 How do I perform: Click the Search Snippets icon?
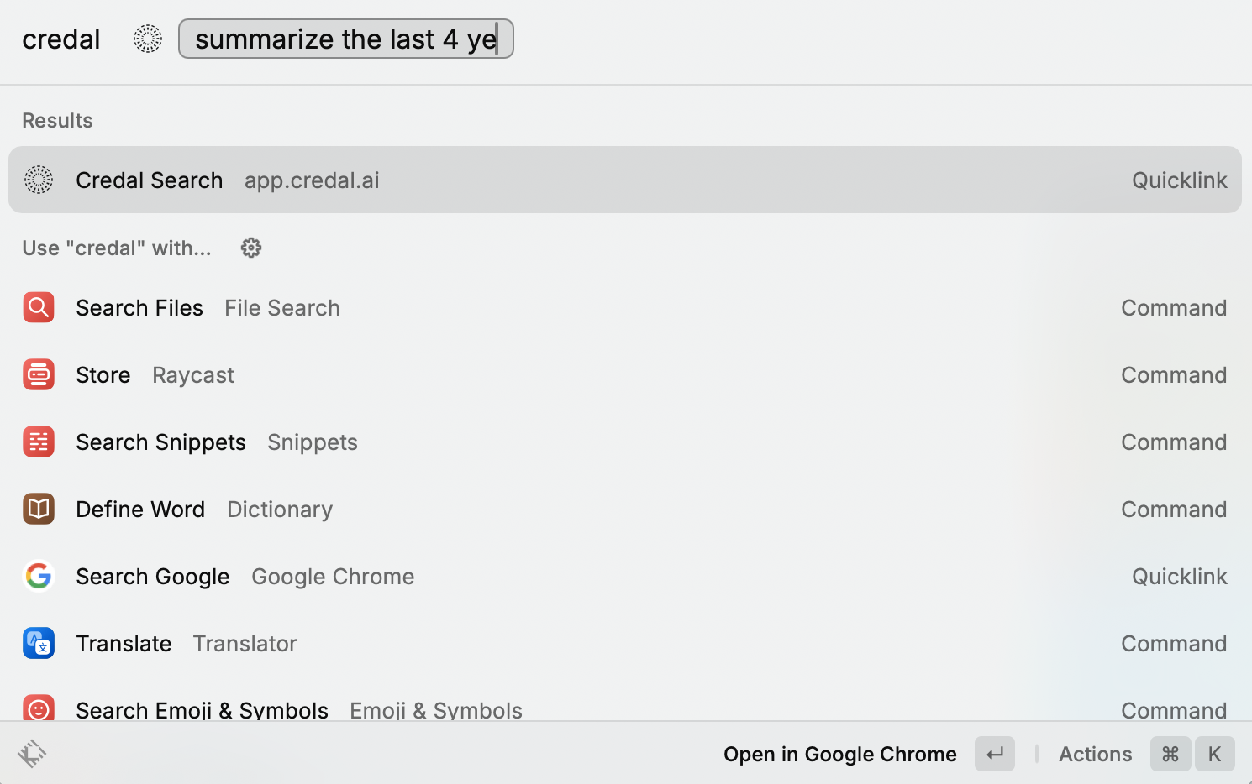coord(39,442)
